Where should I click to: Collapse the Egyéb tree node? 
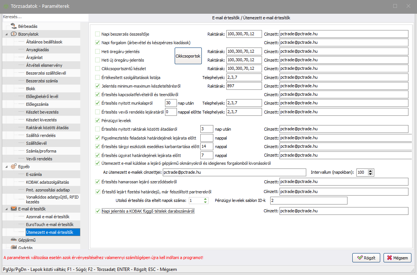click(x=6, y=167)
